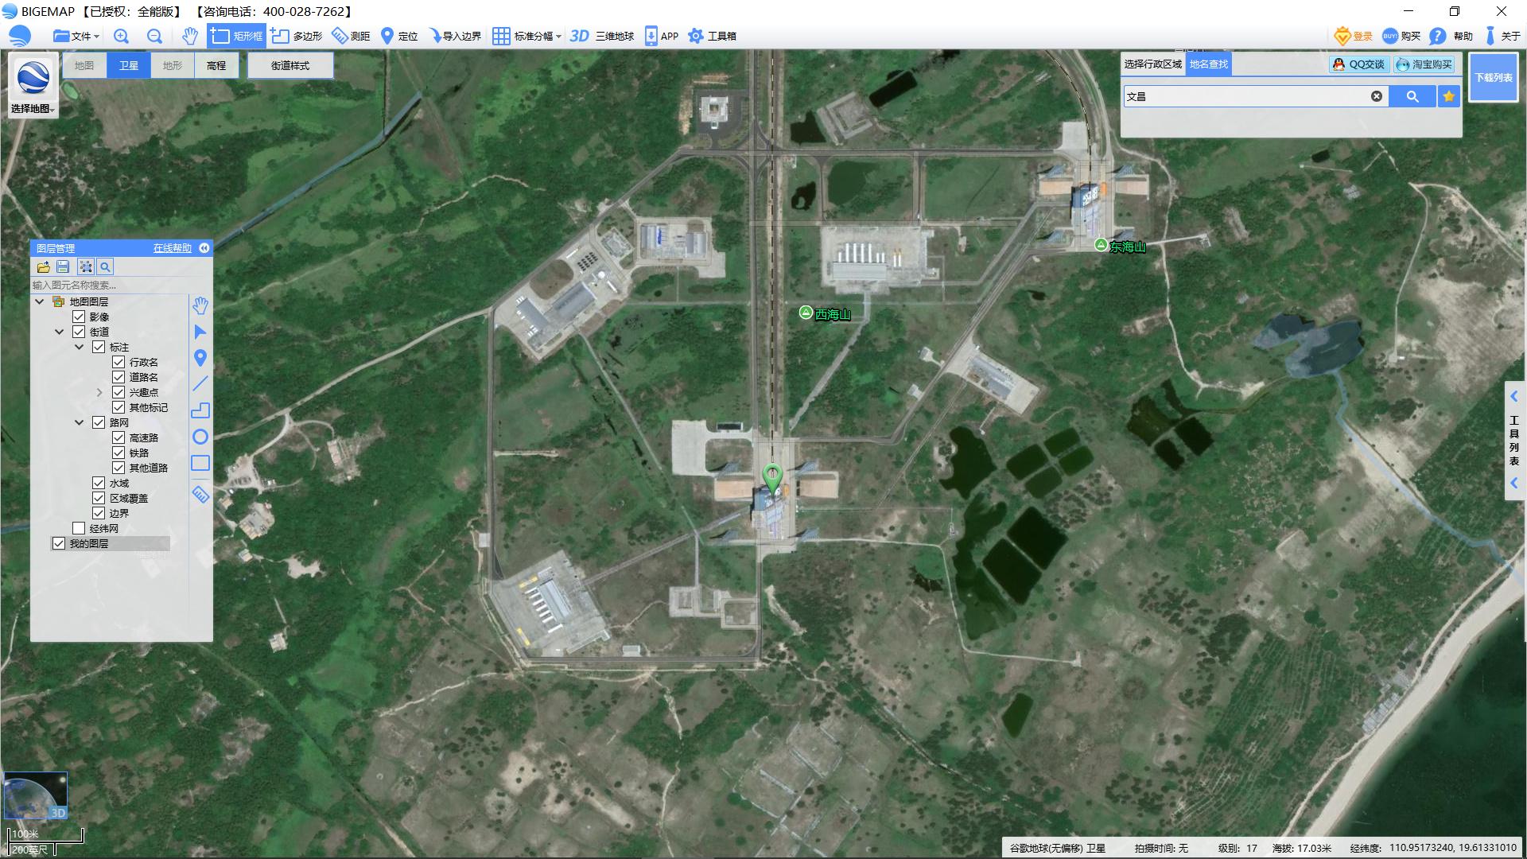Click the placemark pin tool in layer panel
The image size is (1527, 859).
tap(200, 358)
